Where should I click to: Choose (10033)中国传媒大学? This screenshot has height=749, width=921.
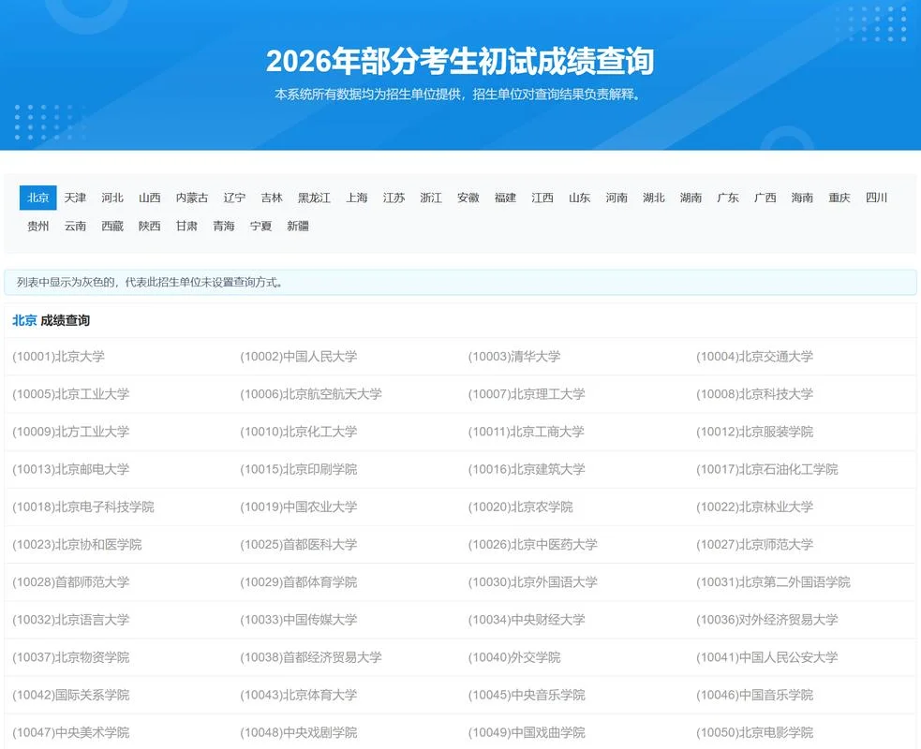click(x=298, y=619)
